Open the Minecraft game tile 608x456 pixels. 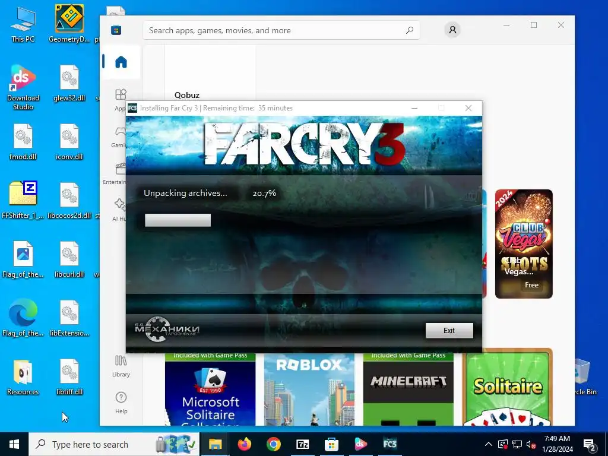408,389
